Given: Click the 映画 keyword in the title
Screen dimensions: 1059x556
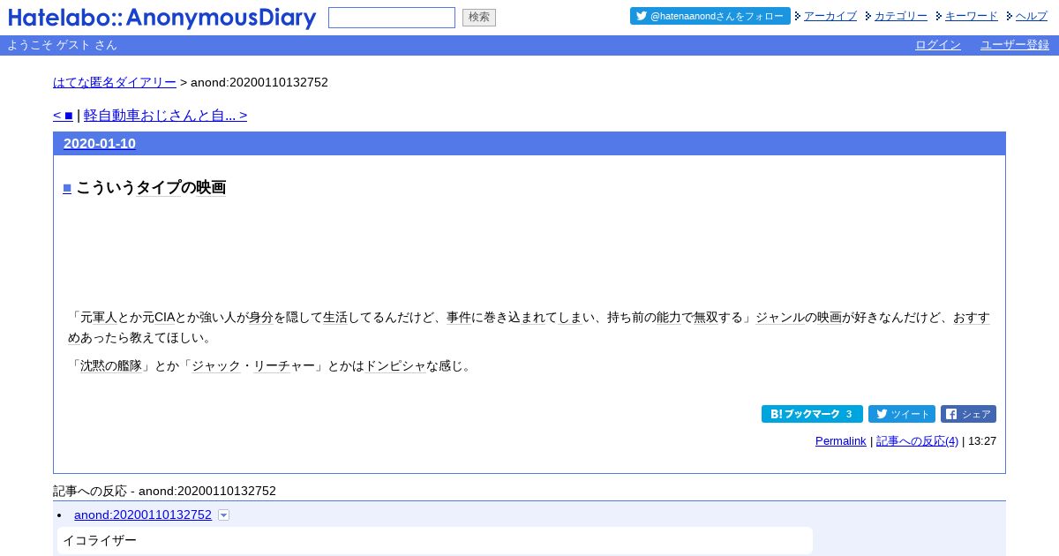Looking at the screenshot, I should (x=211, y=187).
